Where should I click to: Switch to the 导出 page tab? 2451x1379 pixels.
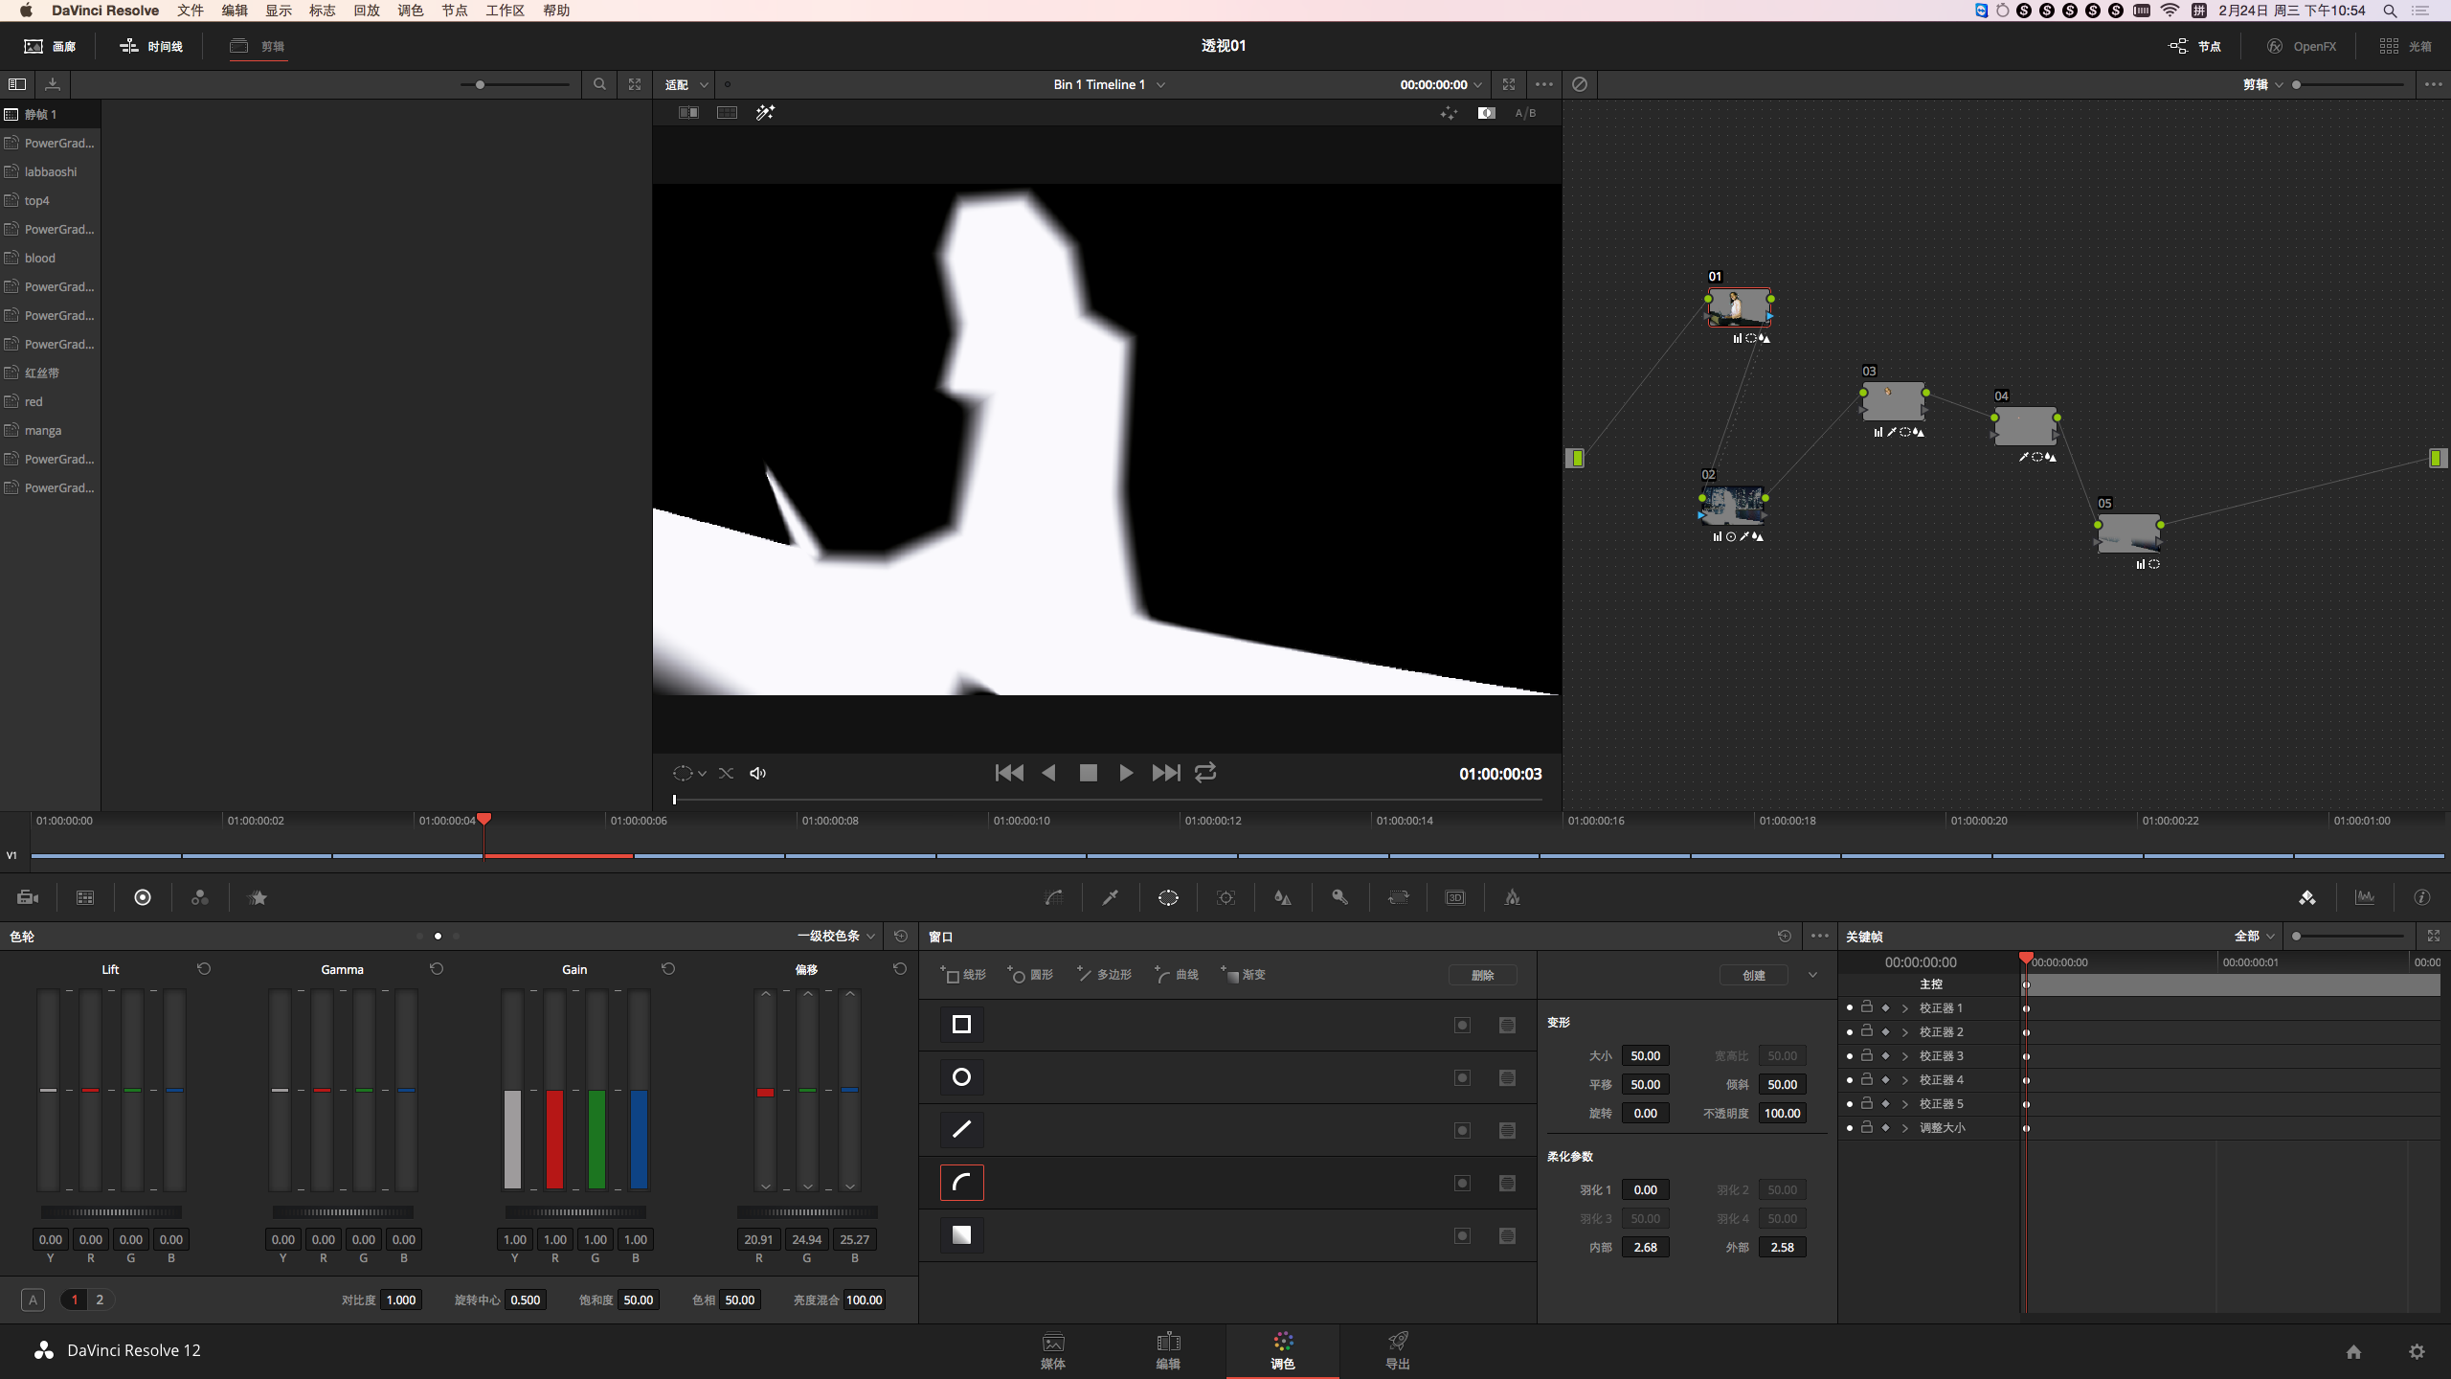1398,1350
